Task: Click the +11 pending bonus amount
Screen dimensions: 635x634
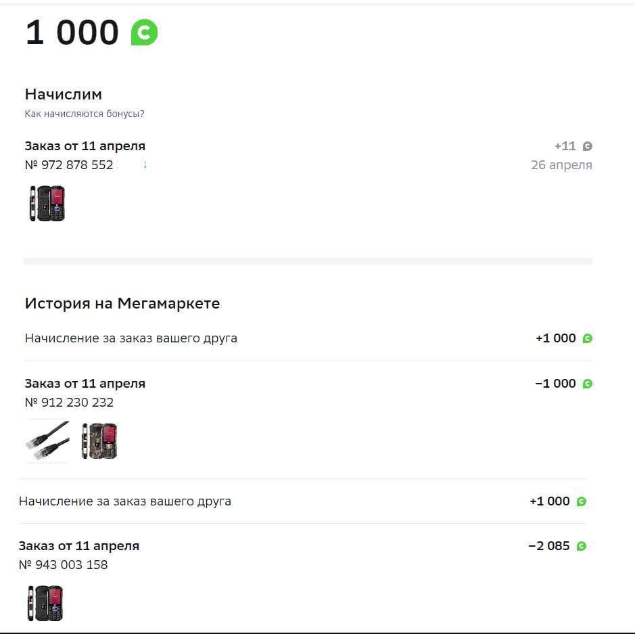Action: coord(565,146)
